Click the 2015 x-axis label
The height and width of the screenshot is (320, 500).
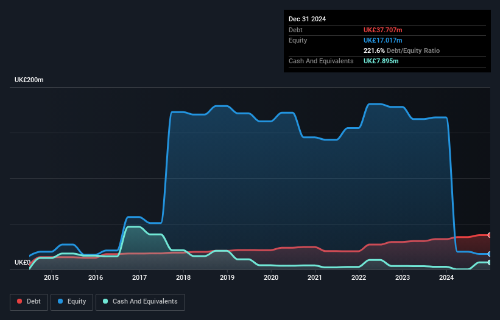pyautogui.click(x=51, y=277)
